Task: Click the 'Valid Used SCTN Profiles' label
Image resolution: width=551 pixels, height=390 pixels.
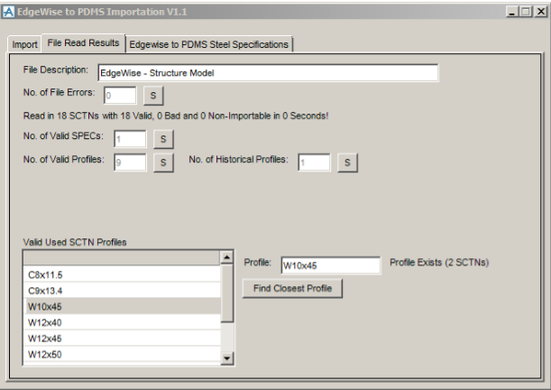Action: coord(75,242)
